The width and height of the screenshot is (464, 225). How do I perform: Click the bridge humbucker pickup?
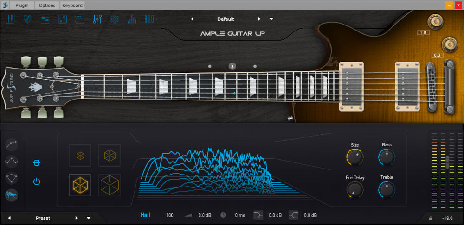pyautogui.click(x=407, y=87)
